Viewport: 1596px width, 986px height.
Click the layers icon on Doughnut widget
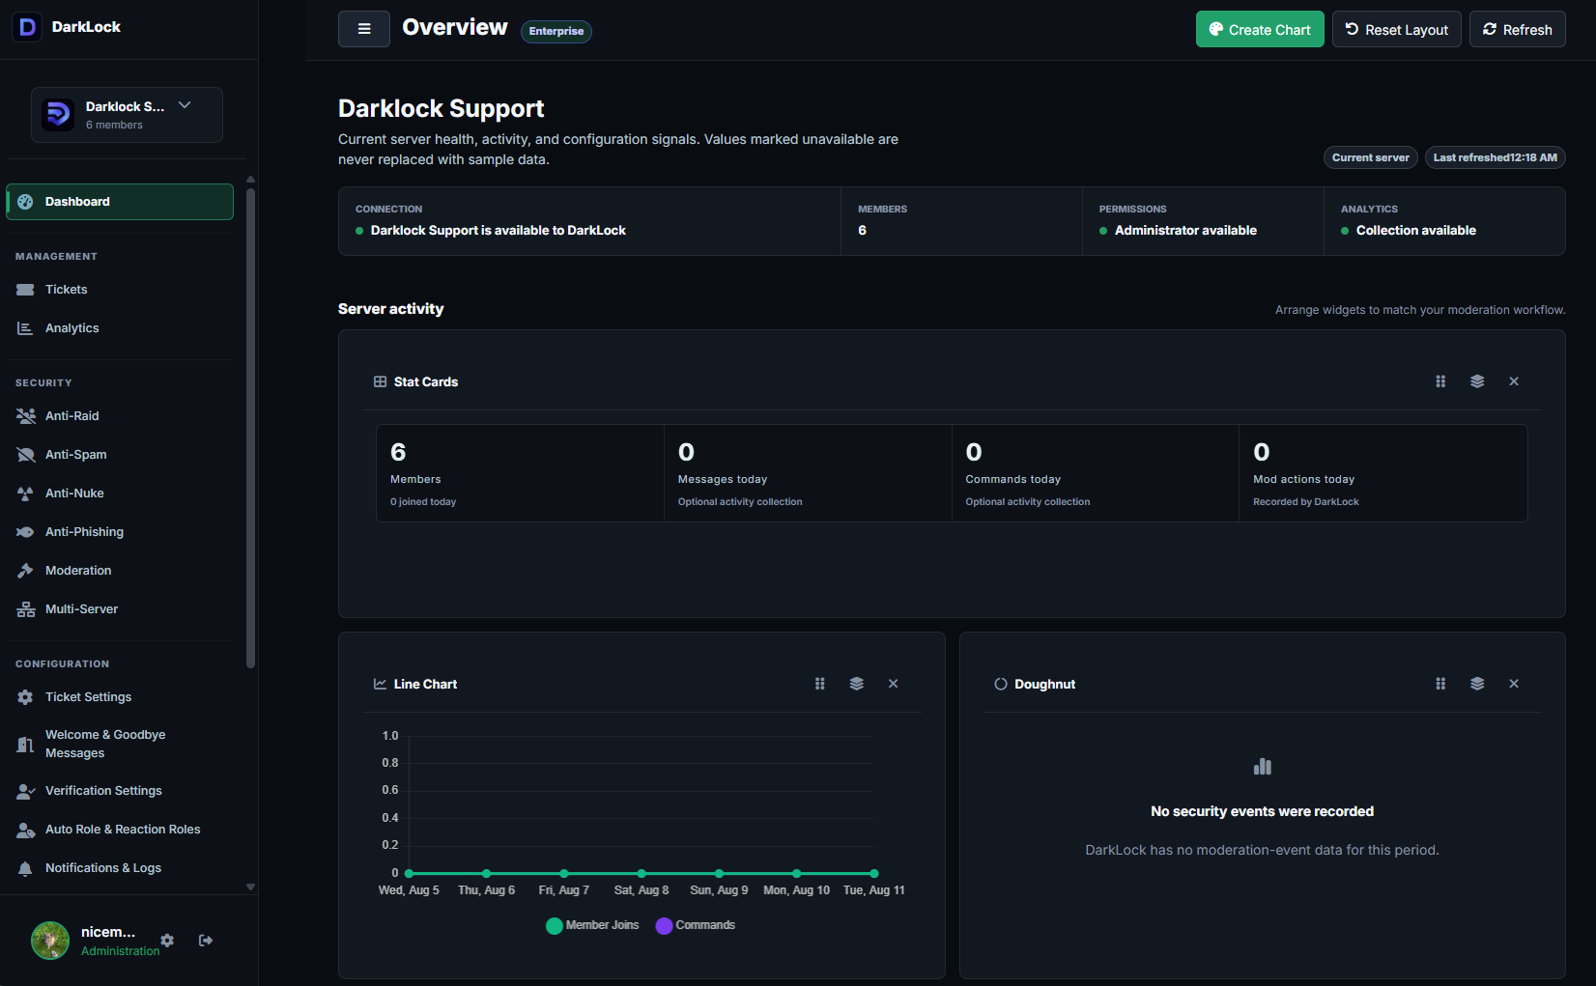[1477, 684]
